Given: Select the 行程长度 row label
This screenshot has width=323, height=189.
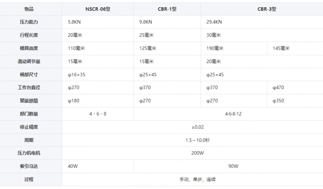Looking at the screenshot, I should 29,35.
